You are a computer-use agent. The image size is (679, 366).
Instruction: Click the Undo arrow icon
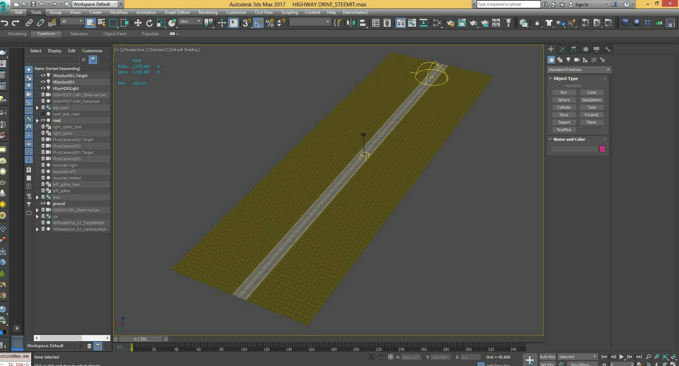pos(5,23)
